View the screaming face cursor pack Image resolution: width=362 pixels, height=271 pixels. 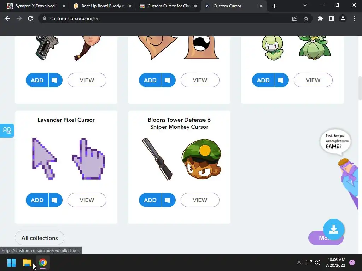pos(200,80)
